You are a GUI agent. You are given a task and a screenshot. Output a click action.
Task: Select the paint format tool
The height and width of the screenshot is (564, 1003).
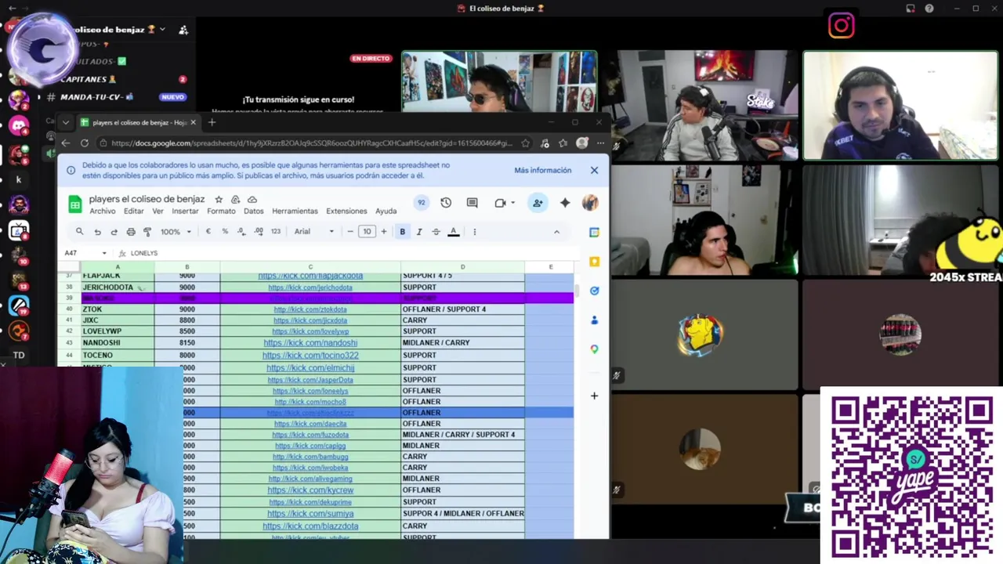pyautogui.click(x=147, y=232)
